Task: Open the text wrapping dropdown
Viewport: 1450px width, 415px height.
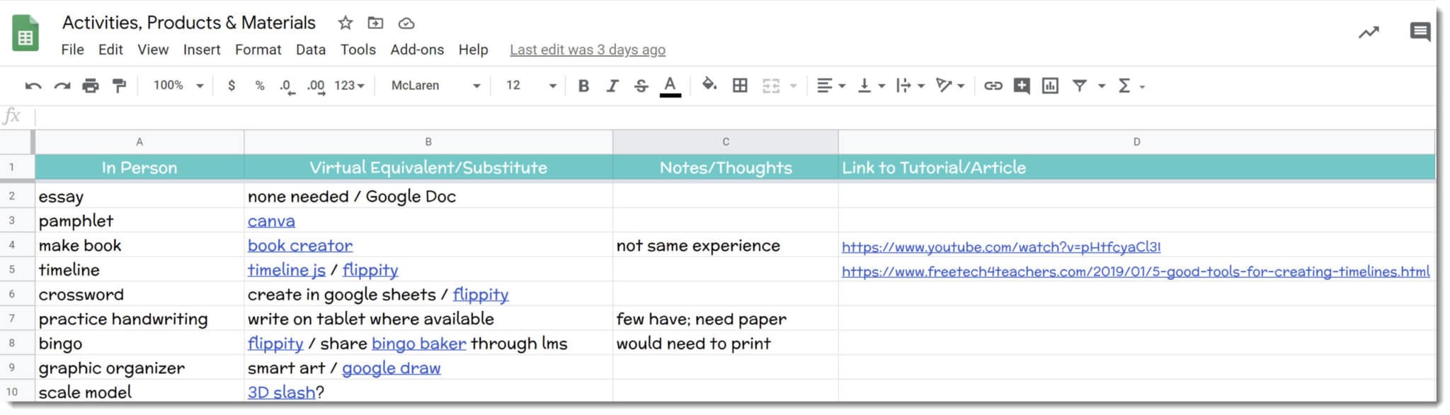Action: tap(910, 86)
